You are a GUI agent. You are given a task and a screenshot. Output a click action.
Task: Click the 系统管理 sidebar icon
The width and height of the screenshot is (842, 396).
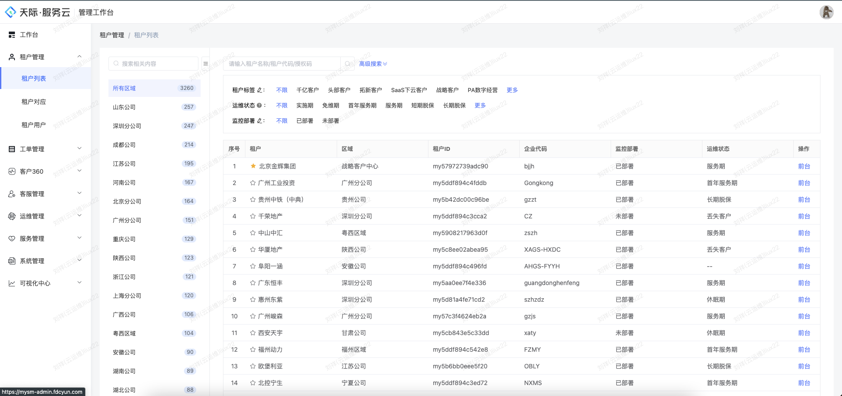click(x=12, y=261)
